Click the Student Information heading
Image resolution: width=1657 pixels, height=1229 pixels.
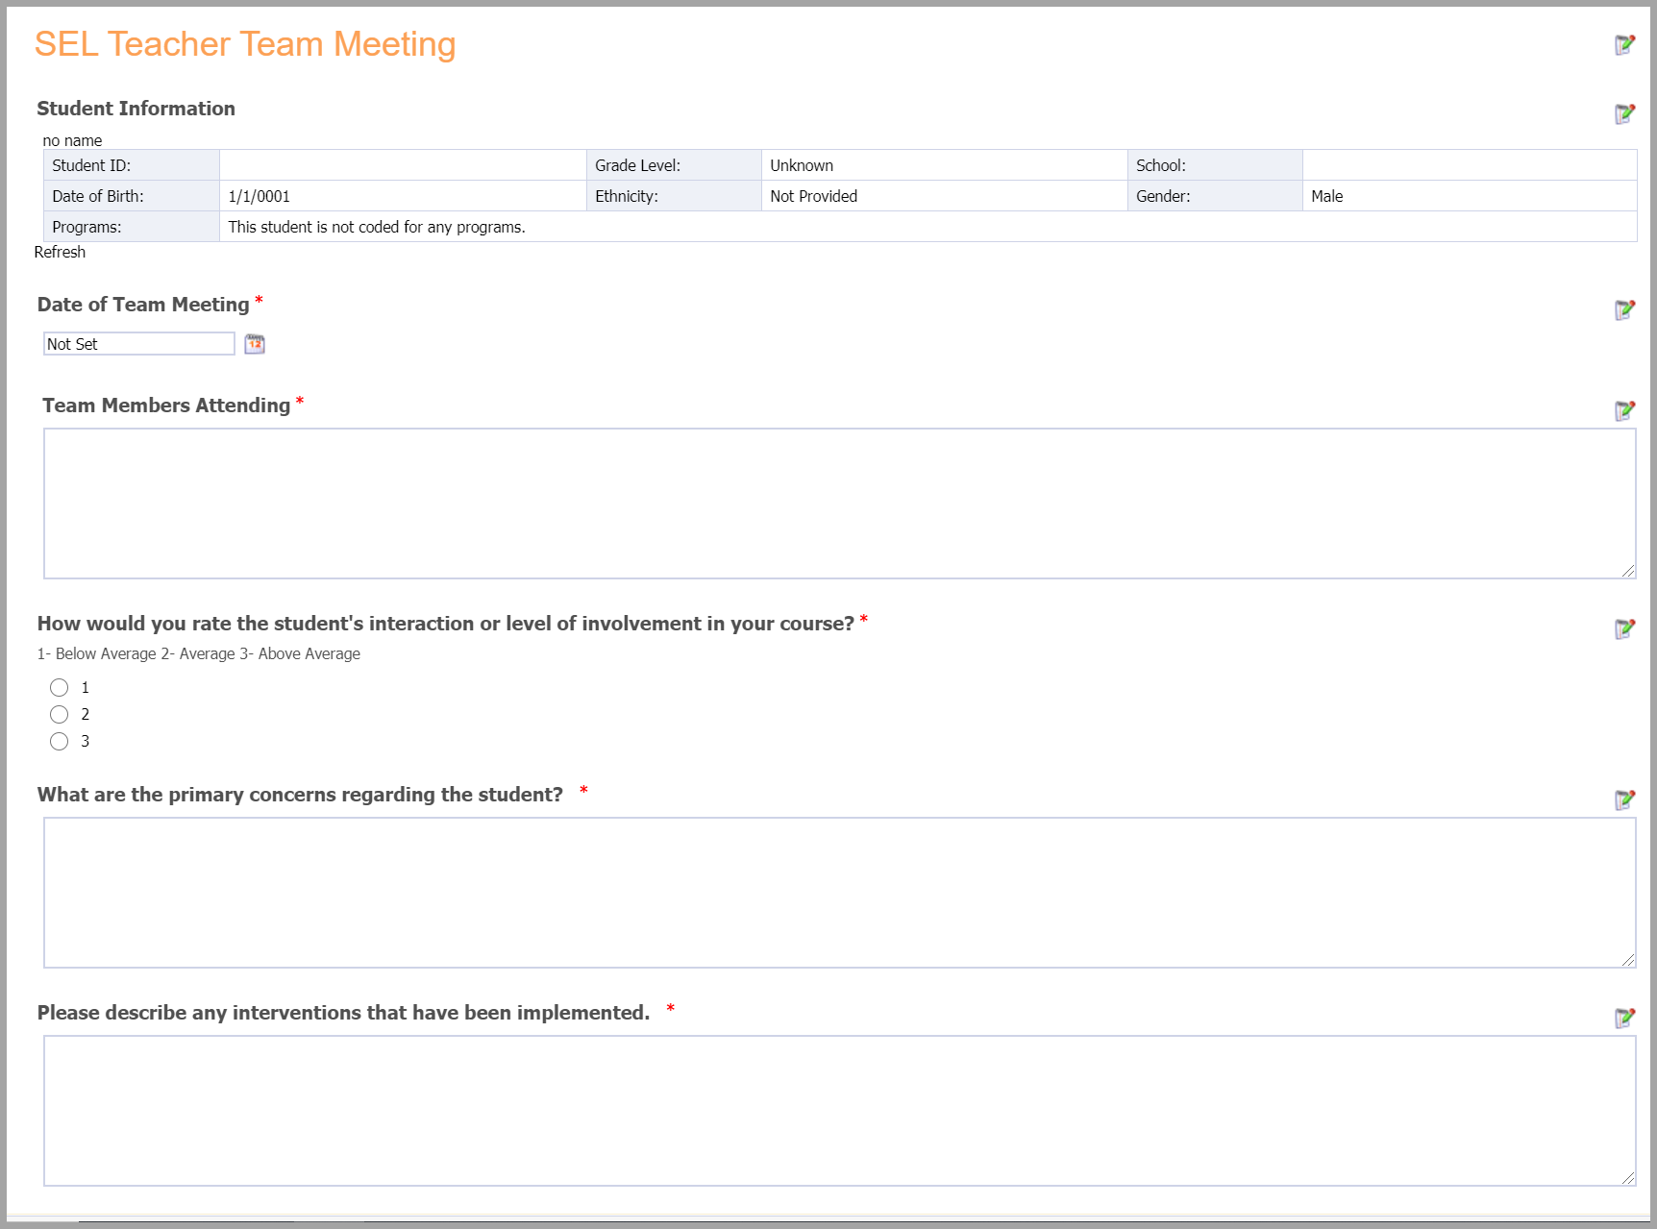[136, 109]
